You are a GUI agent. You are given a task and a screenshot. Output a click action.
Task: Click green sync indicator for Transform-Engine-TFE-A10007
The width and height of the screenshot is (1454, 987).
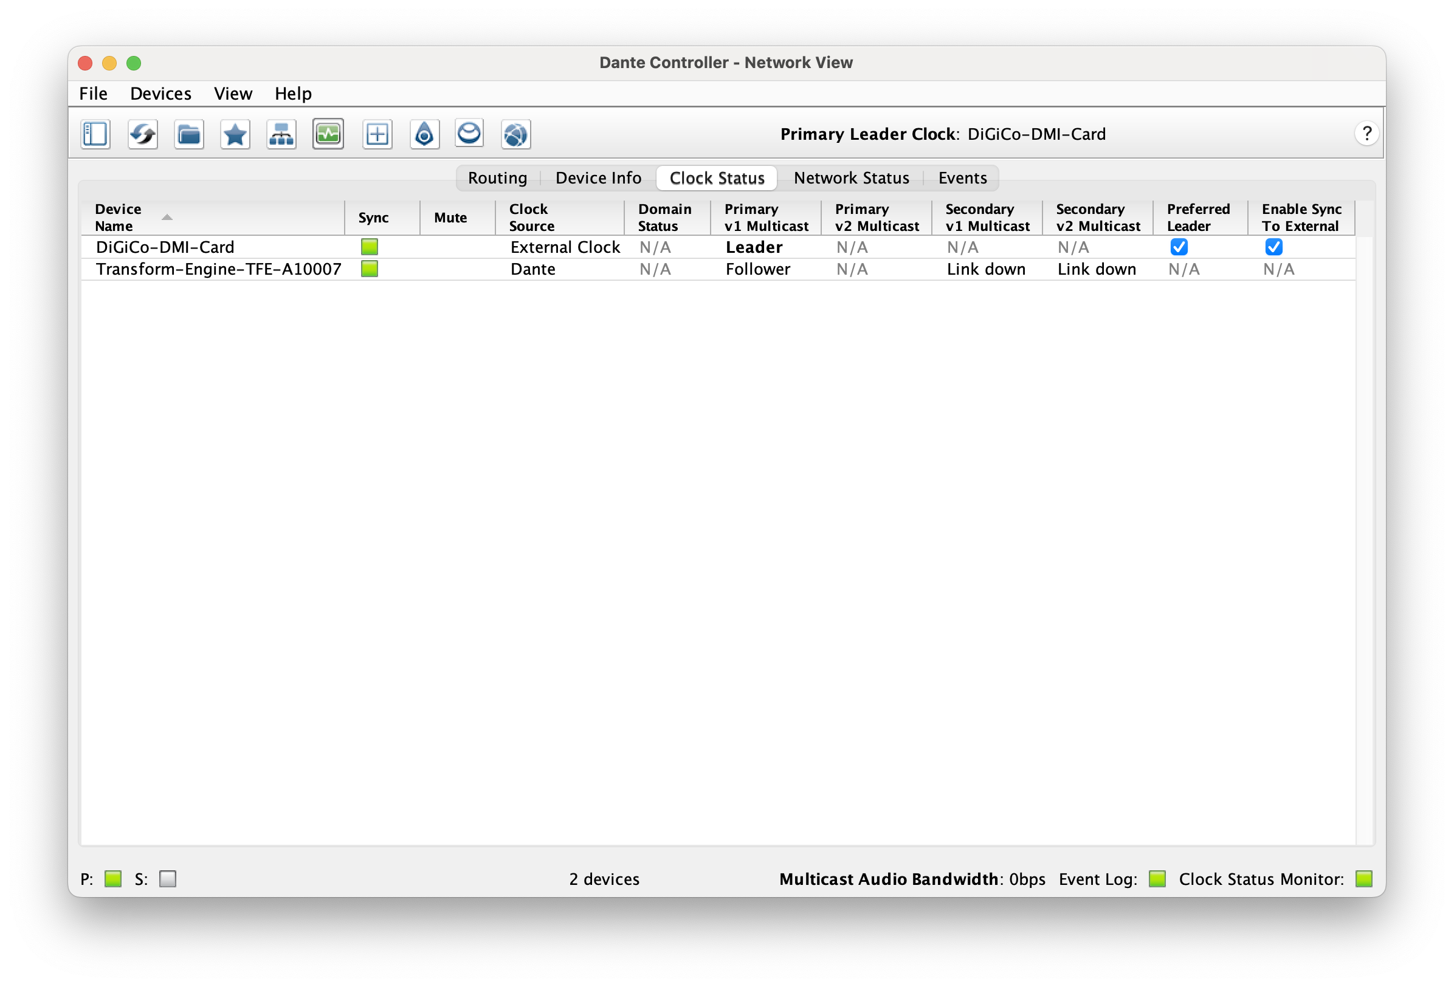coord(369,269)
